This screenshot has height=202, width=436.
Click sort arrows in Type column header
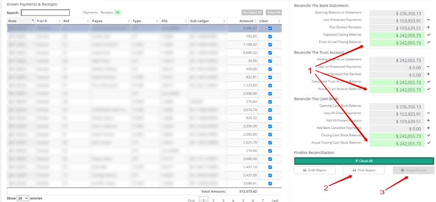(x=157, y=21)
